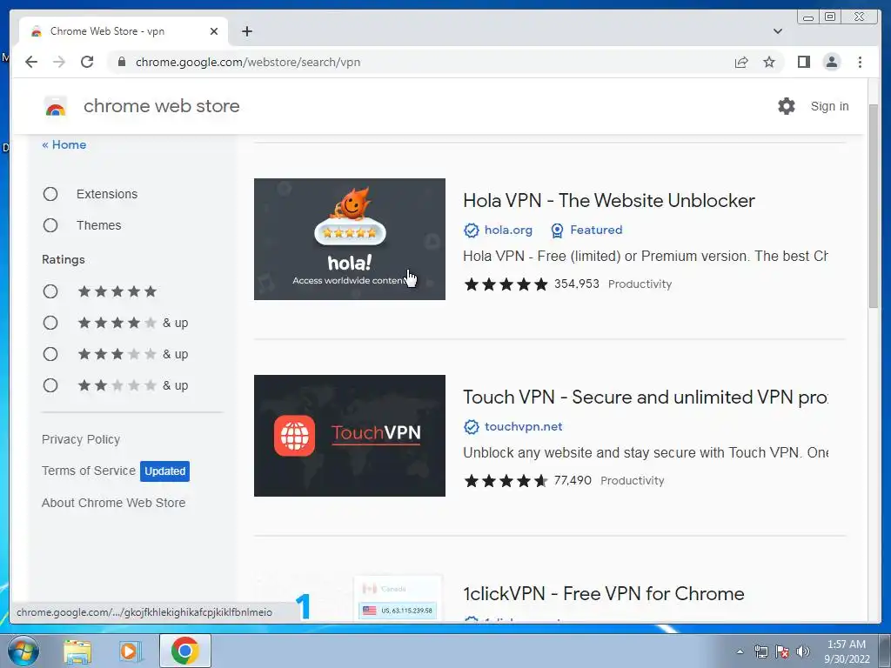891x668 pixels.
Task: Open the Chrome profile avatar menu
Action: tap(831, 62)
